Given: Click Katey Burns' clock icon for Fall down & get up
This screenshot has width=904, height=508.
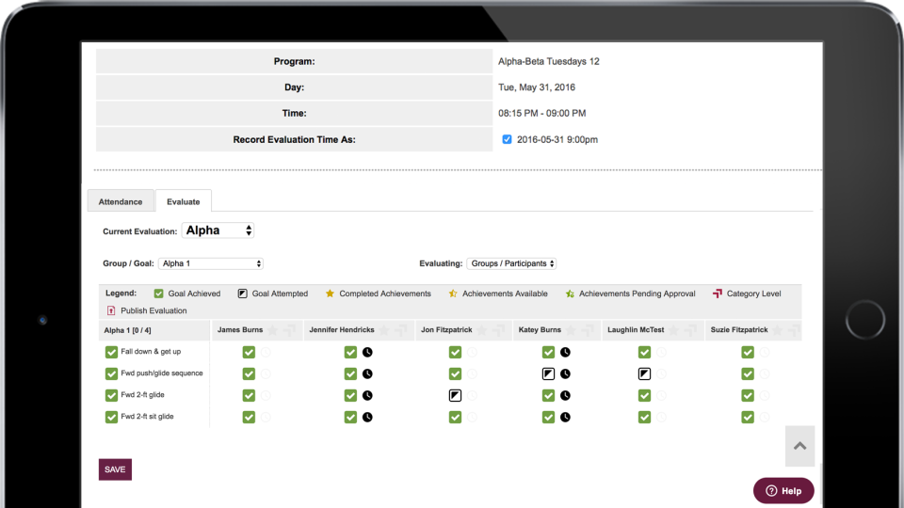Looking at the screenshot, I should coord(565,352).
